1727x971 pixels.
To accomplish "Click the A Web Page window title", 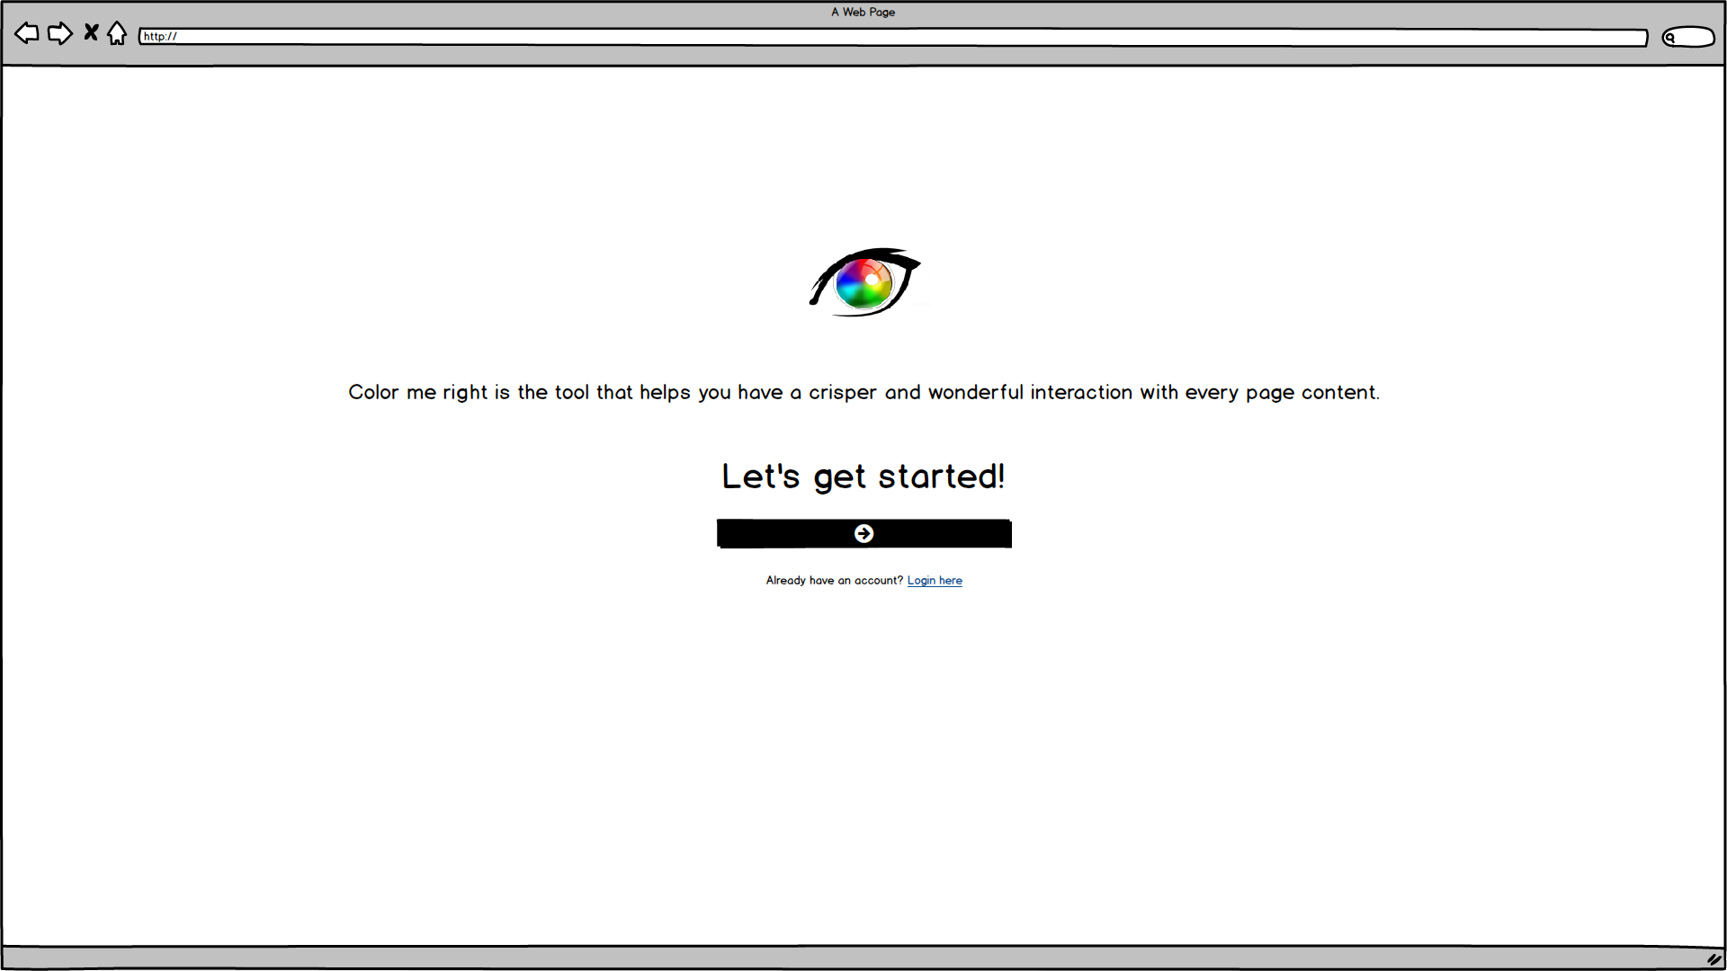I will (863, 12).
